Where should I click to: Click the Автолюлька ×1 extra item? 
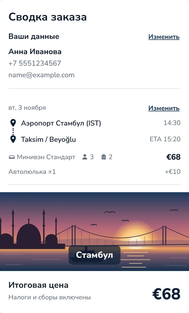click(32, 172)
